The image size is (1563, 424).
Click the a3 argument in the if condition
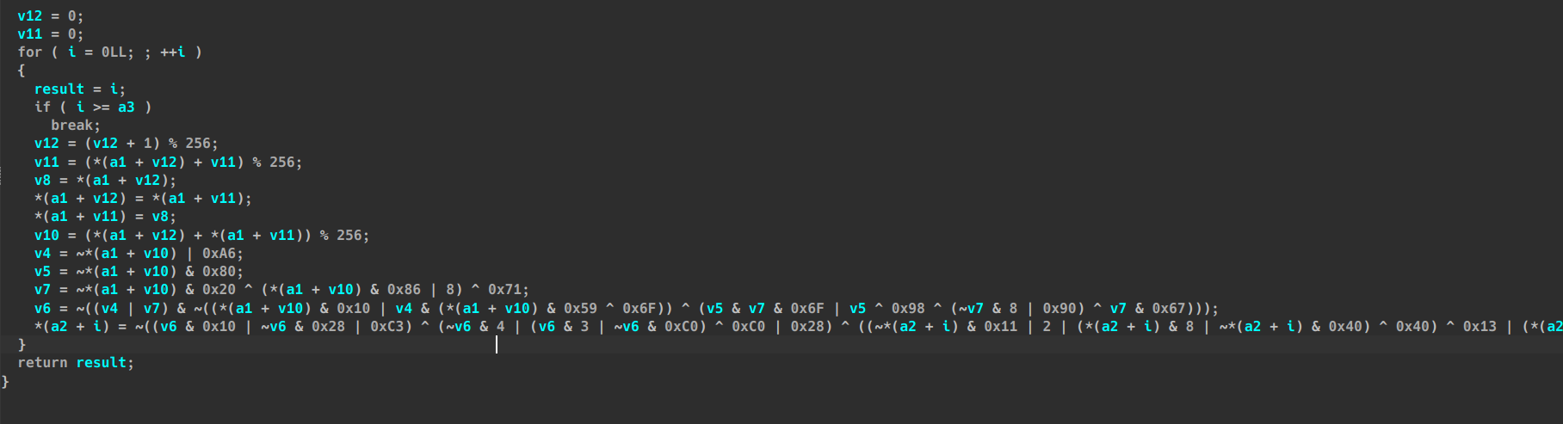coord(126,107)
